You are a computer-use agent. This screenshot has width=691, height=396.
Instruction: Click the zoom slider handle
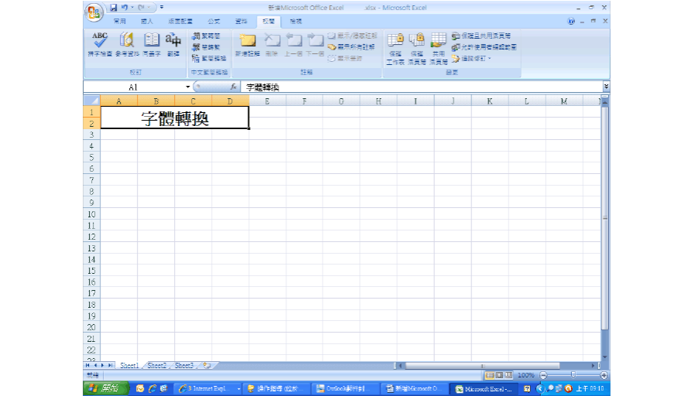click(573, 375)
